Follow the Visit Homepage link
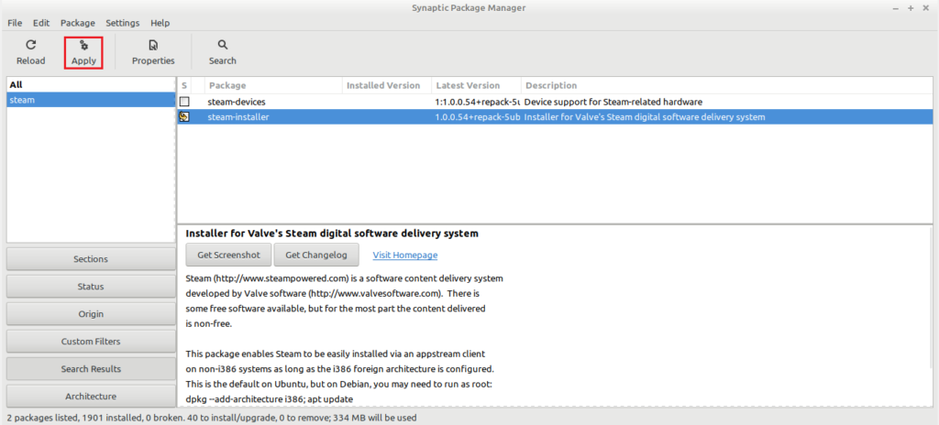The height and width of the screenshot is (425, 939). point(405,255)
